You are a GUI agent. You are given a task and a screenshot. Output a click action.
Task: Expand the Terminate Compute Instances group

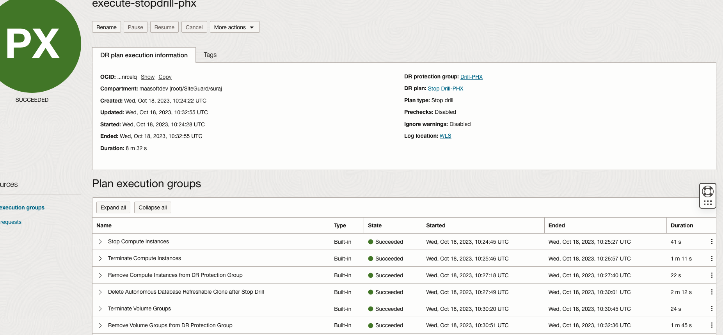[x=100, y=259]
